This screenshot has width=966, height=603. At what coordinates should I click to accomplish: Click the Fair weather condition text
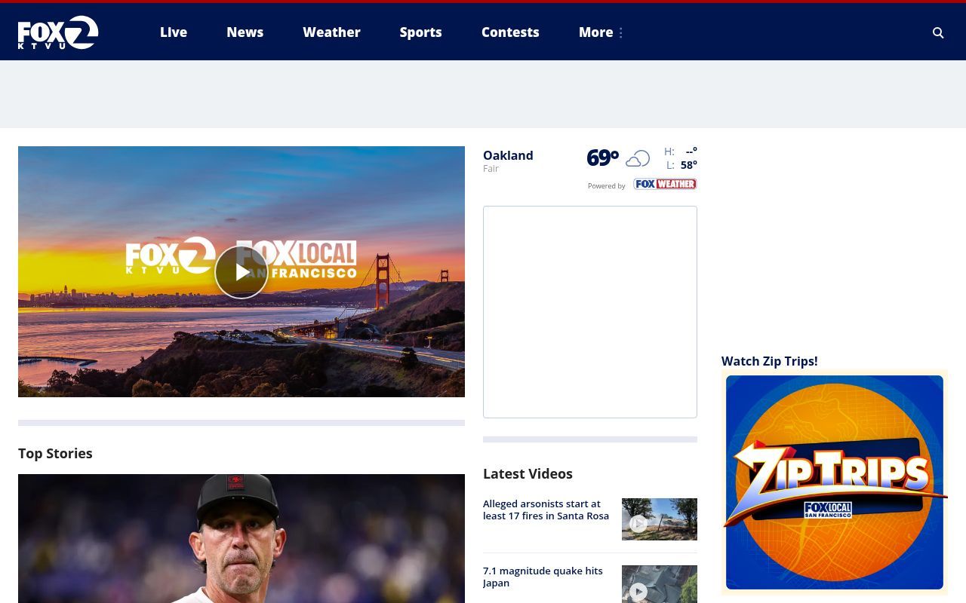(x=491, y=169)
